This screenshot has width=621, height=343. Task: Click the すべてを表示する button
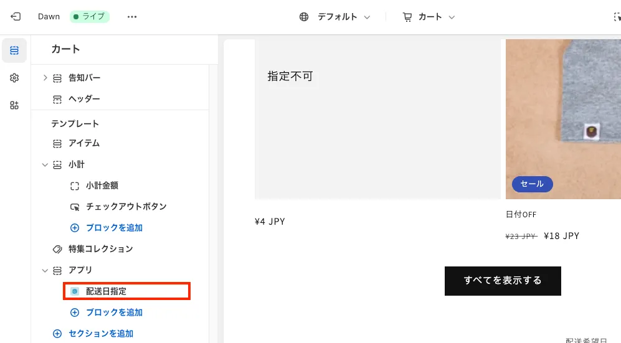coord(503,280)
